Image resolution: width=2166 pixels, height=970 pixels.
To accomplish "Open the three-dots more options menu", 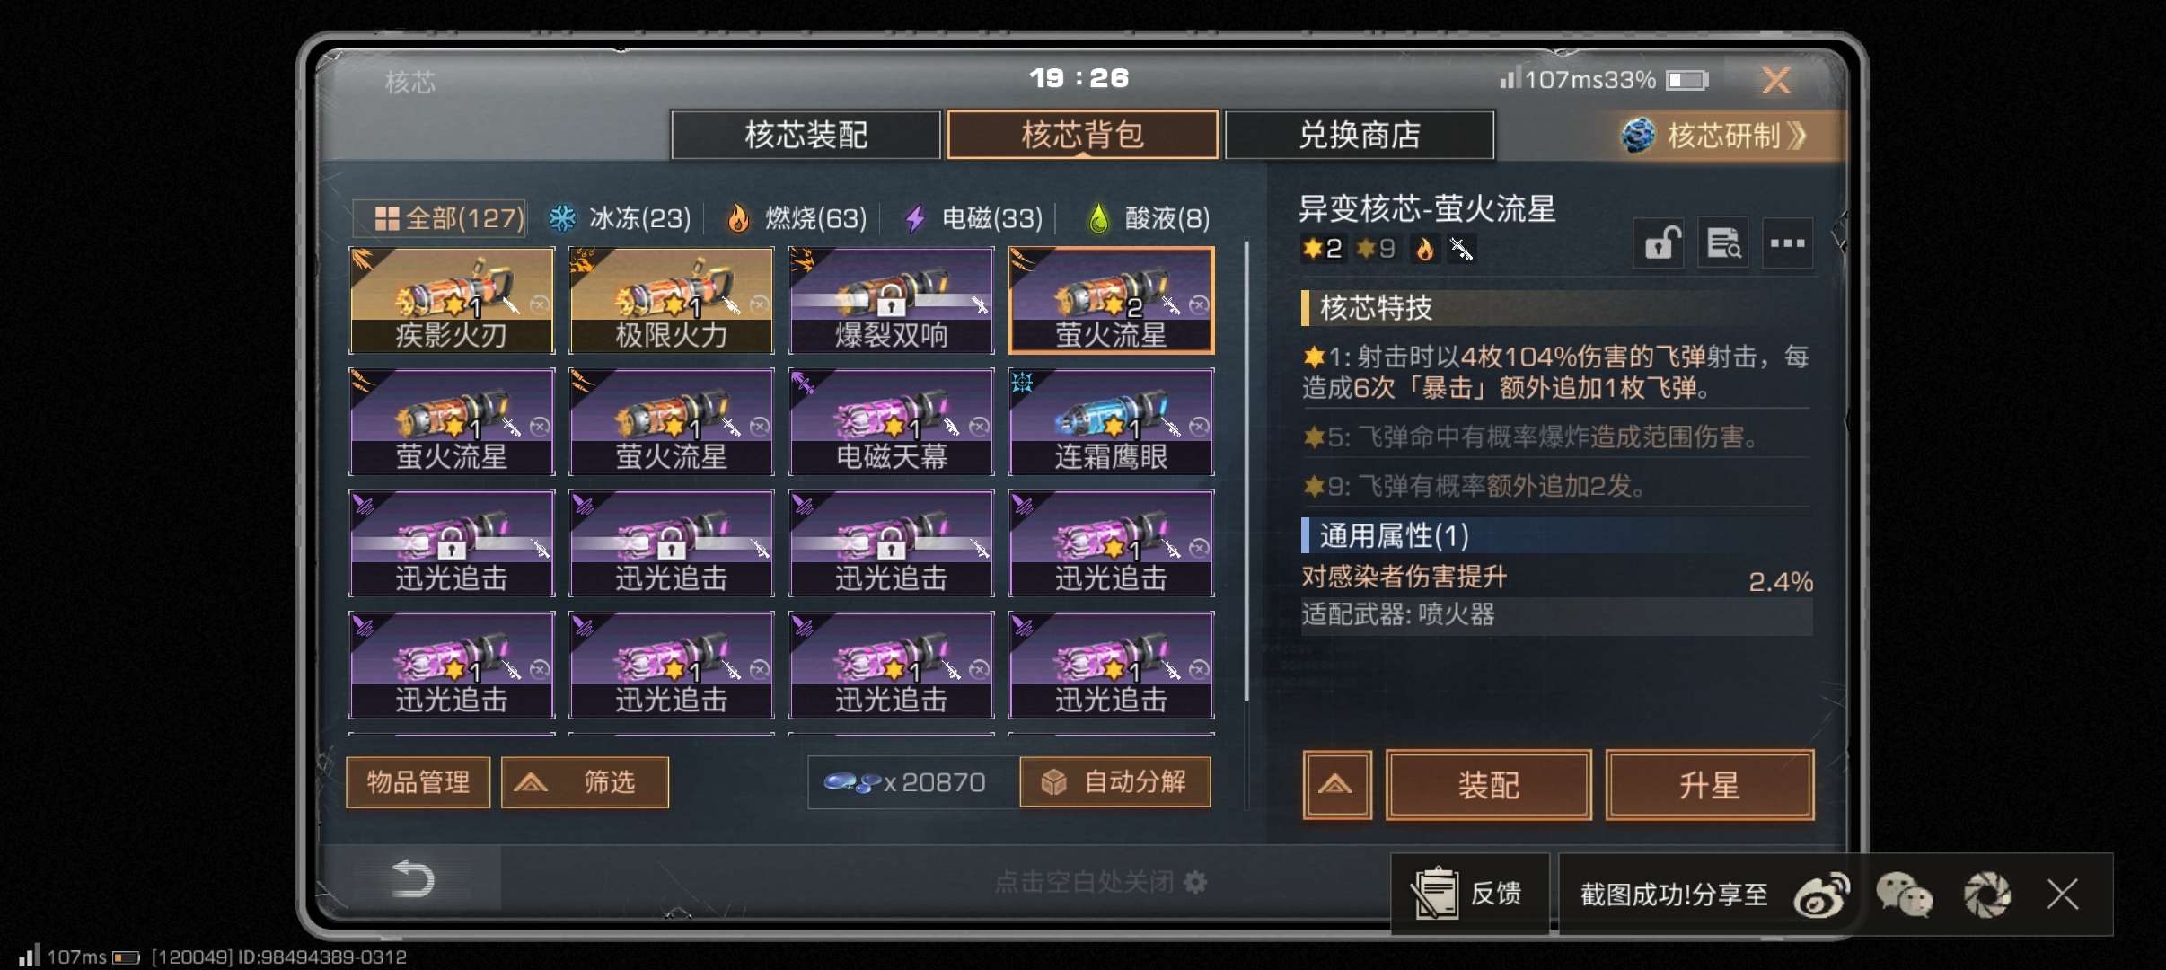I will click(1787, 242).
